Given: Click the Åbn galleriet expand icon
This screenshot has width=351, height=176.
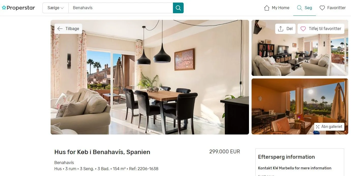Looking at the screenshot, I should click(318, 127).
